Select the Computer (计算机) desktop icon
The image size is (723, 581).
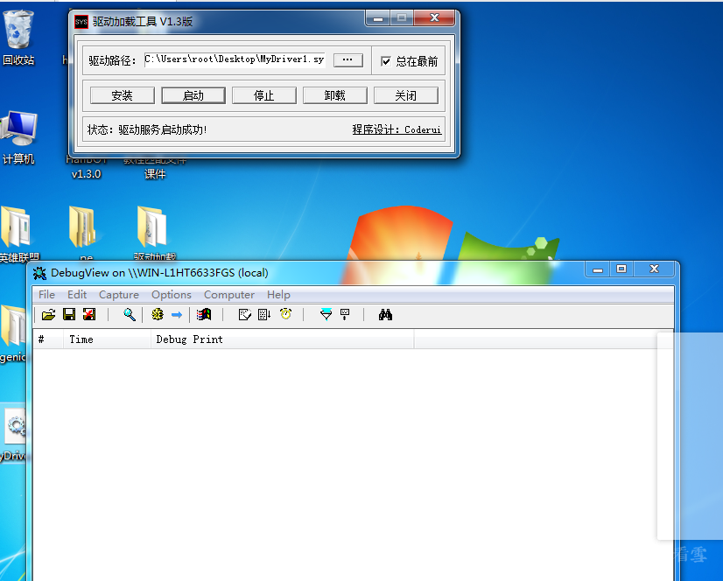18,137
